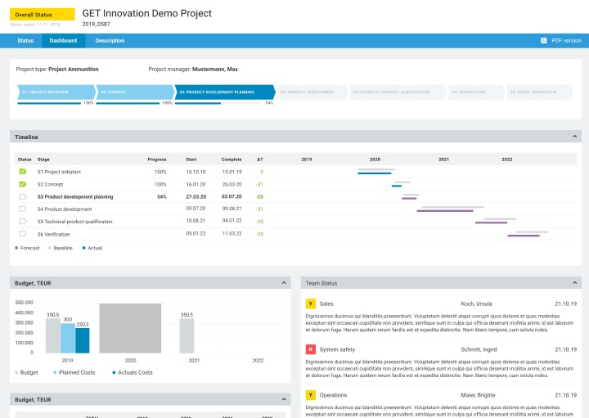Select the S1 Project Initiation phase arrow

point(56,92)
